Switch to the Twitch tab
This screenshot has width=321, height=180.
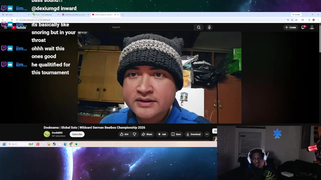15,14
